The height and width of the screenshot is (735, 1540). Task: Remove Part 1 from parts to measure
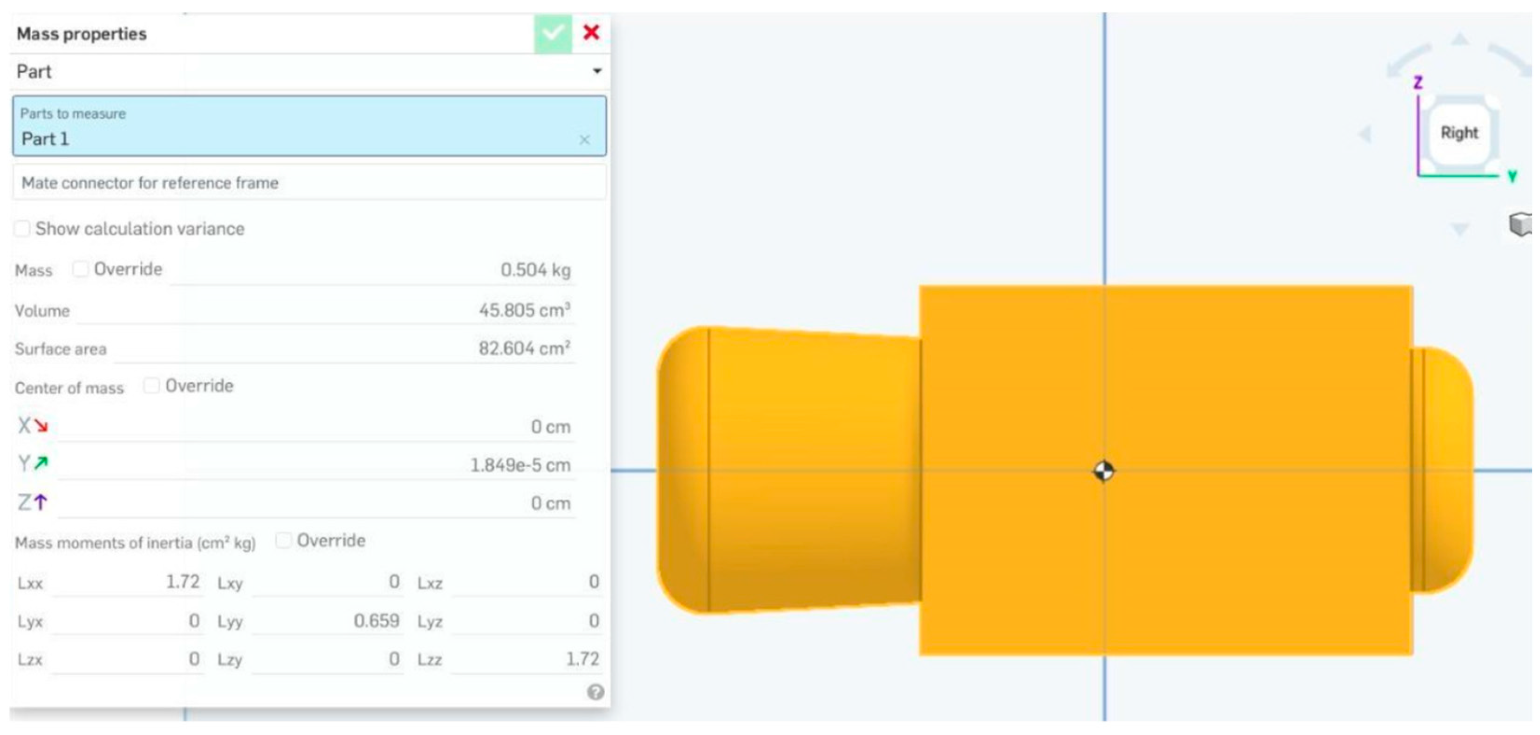tap(584, 140)
